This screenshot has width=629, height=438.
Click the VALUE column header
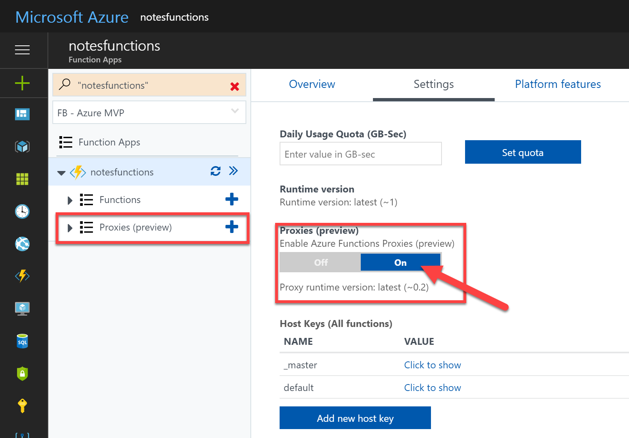(x=419, y=342)
